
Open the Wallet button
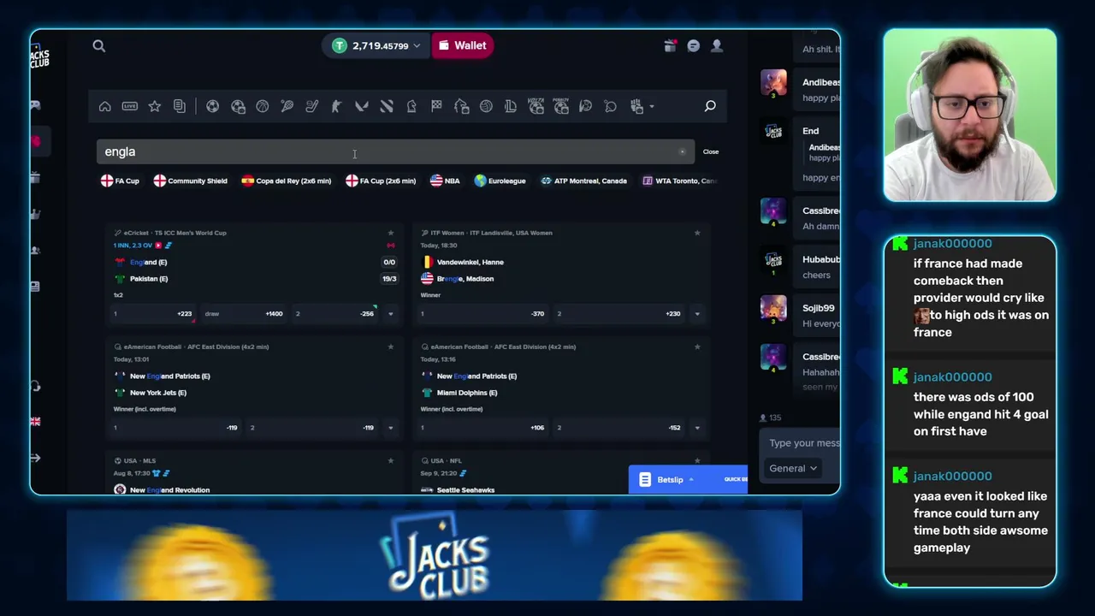[x=462, y=46]
